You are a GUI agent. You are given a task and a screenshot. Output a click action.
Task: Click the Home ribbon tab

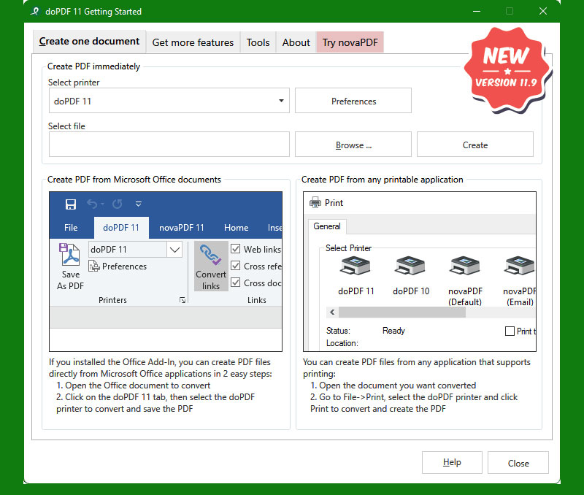pyautogui.click(x=236, y=228)
